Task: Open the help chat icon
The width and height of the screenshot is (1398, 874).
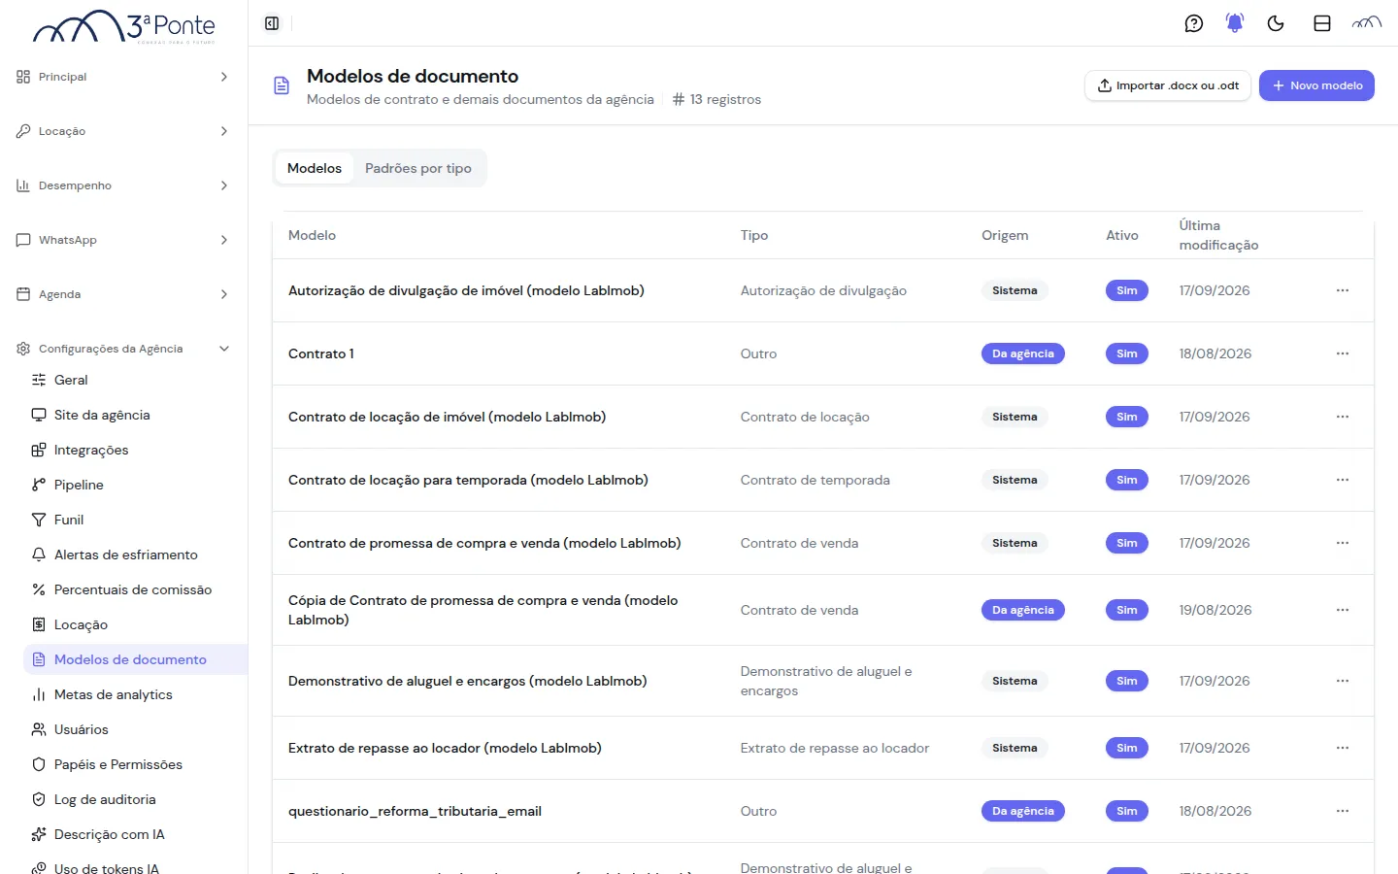Action: click(1194, 23)
